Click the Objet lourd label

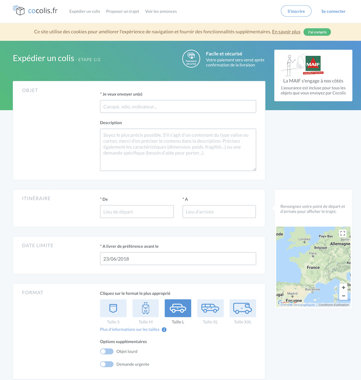click(127, 351)
